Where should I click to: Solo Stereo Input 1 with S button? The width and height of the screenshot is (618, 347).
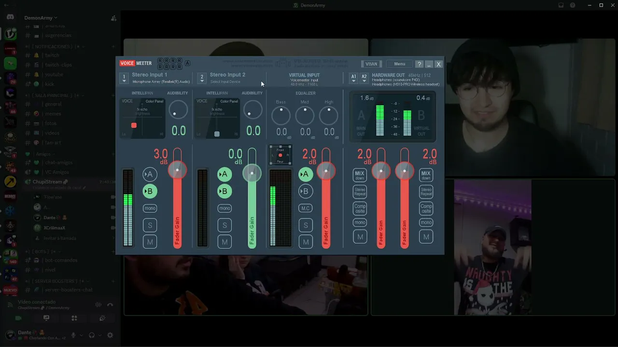click(x=150, y=225)
